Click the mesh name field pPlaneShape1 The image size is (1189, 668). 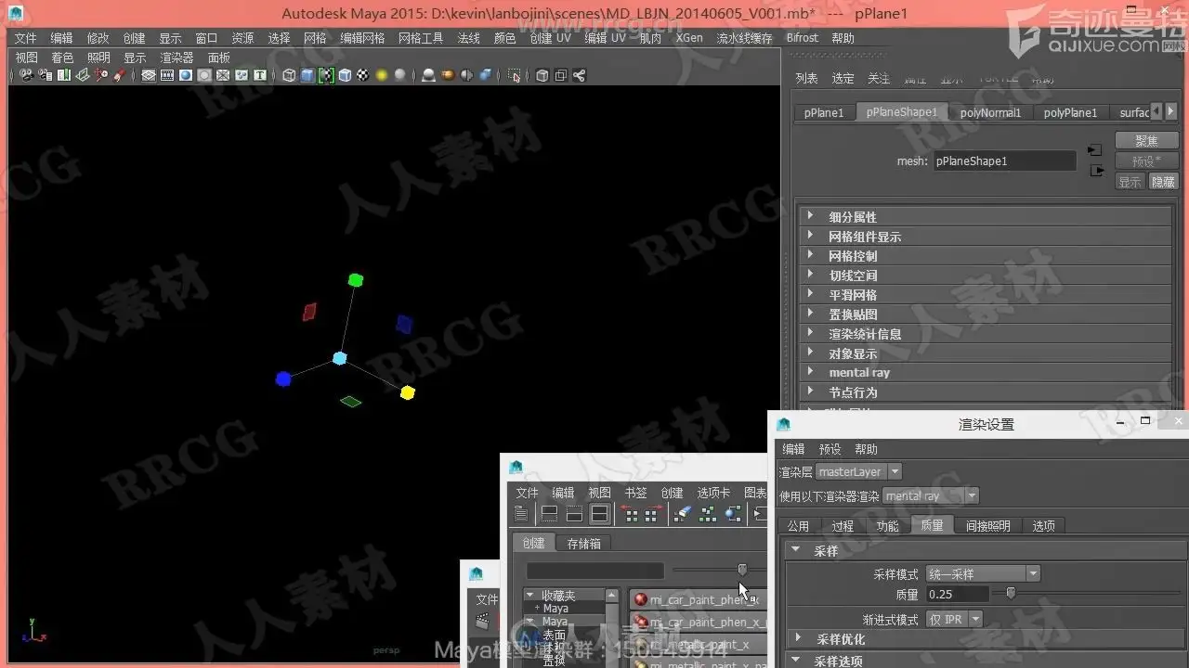(x=1004, y=161)
